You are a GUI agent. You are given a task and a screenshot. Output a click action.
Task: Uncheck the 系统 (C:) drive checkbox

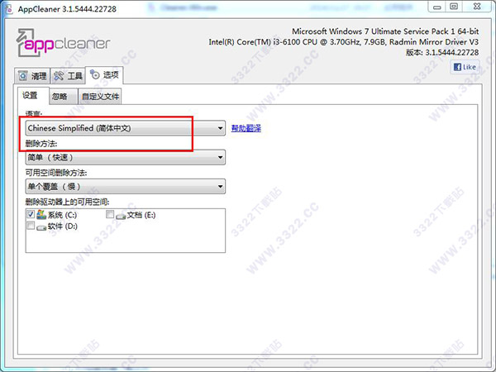tap(31, 214)
